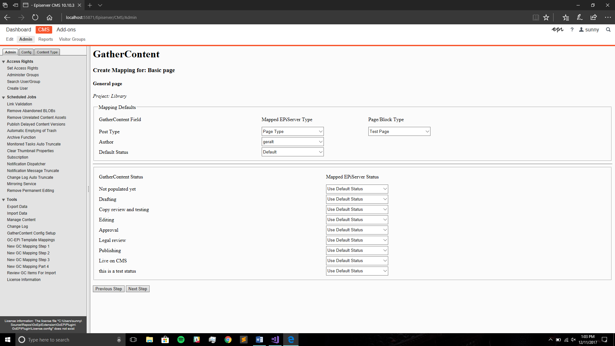615x346 pixels.
Task: Open Microsoft Word from taskbar
Action: coord(259,340)
